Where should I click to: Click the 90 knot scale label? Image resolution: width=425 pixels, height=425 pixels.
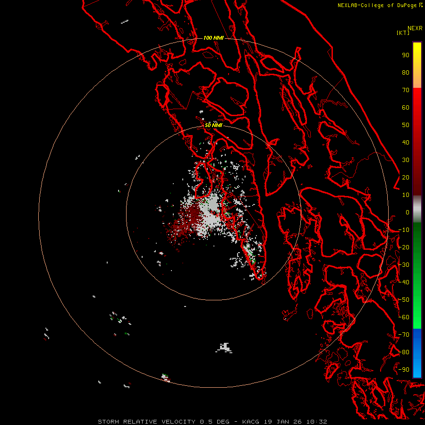tap(406, 55)
